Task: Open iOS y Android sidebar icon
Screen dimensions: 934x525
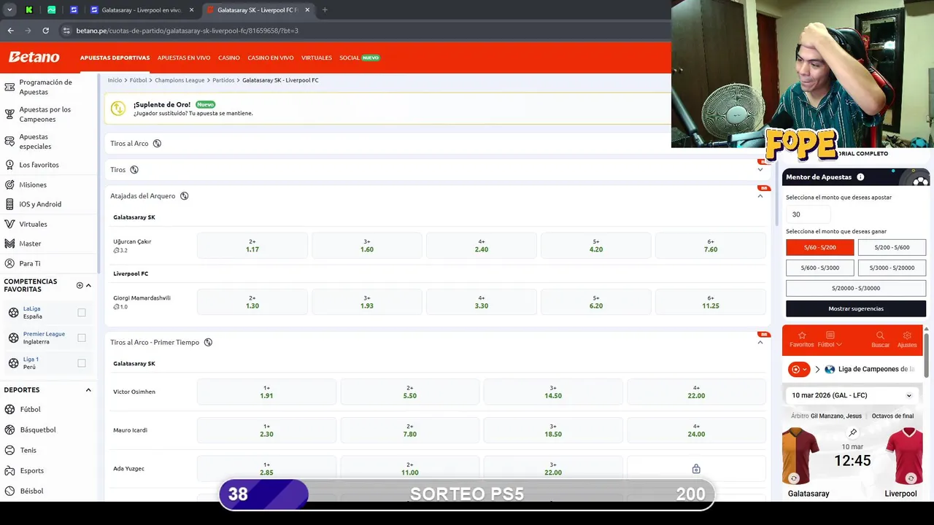Action: click(9, 204)
